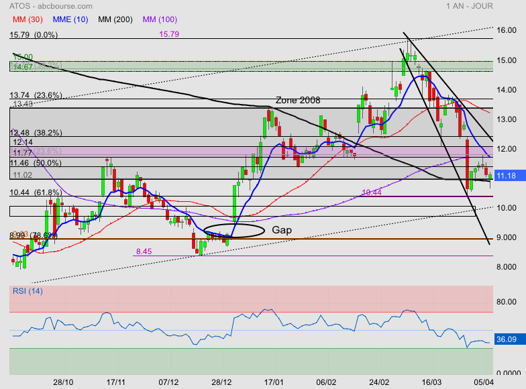
Task: Click the magenta '15.79' level label
Action: [169, 34]
